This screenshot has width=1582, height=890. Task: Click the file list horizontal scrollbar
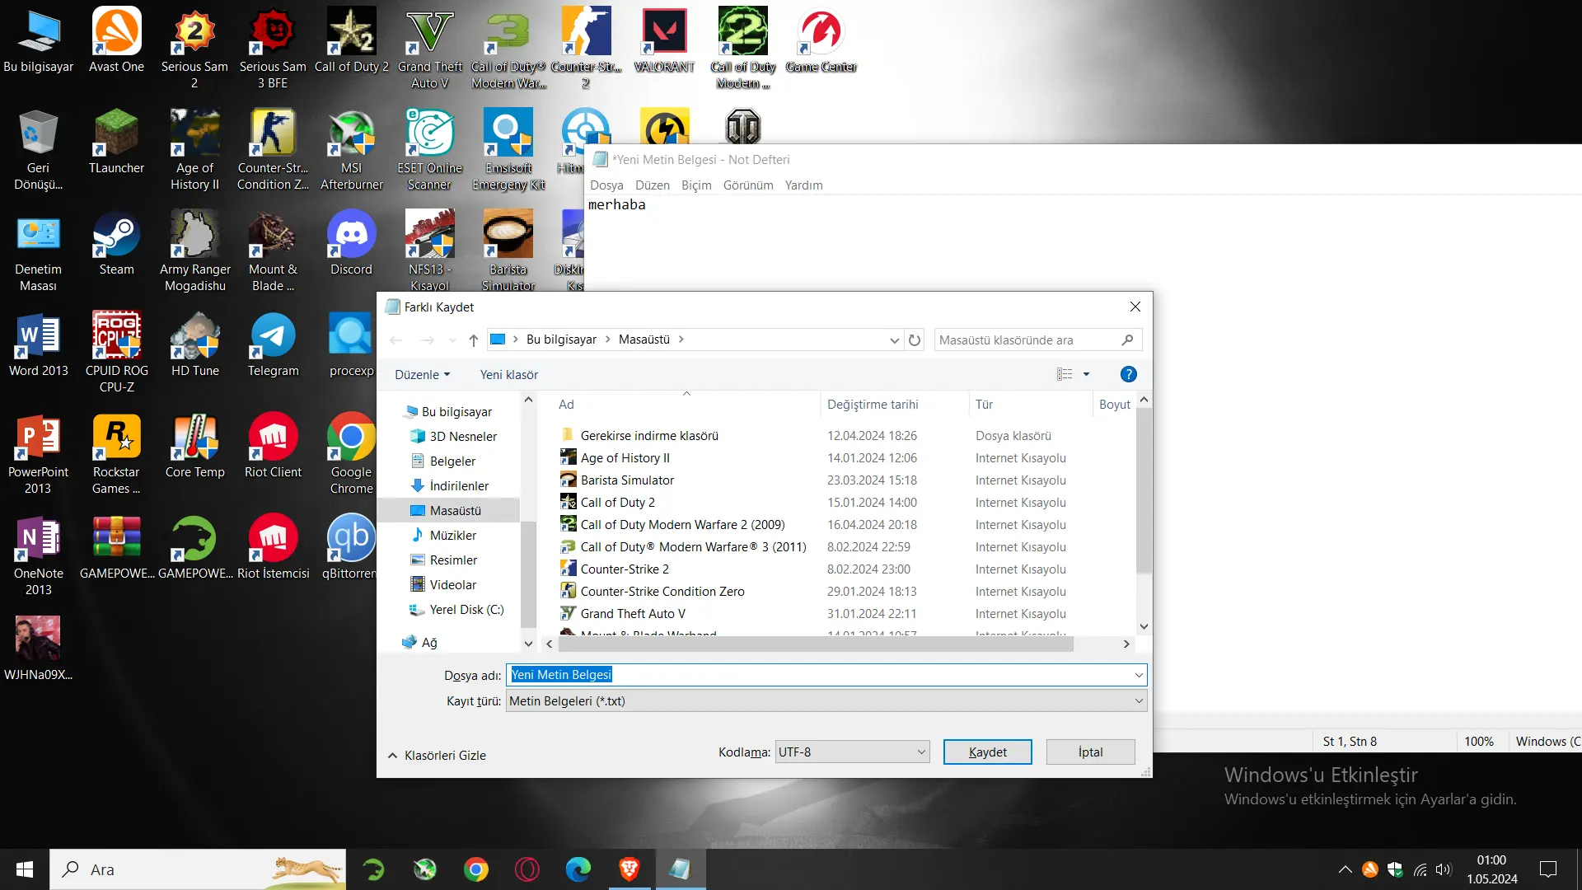tap(816, 644)
